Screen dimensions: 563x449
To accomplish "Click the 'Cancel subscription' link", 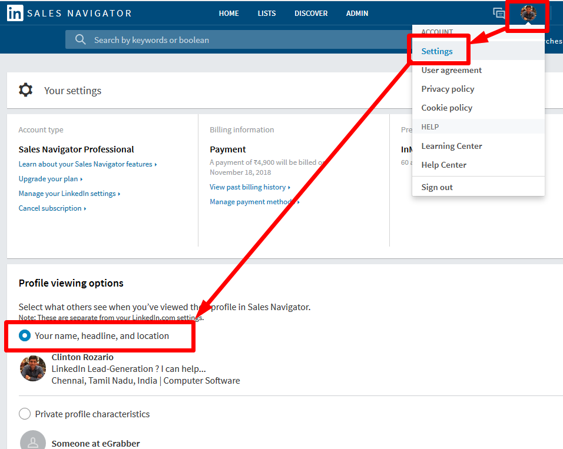I will 52,208.
